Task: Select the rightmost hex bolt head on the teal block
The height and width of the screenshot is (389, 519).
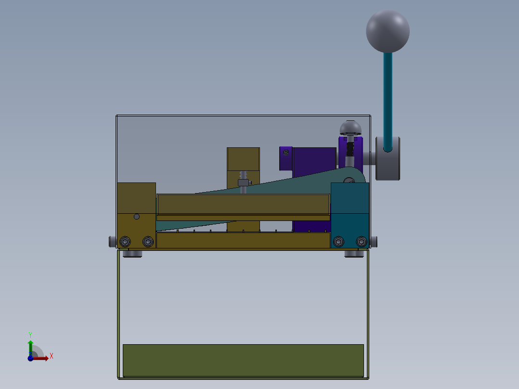Action: pos(362,242)
